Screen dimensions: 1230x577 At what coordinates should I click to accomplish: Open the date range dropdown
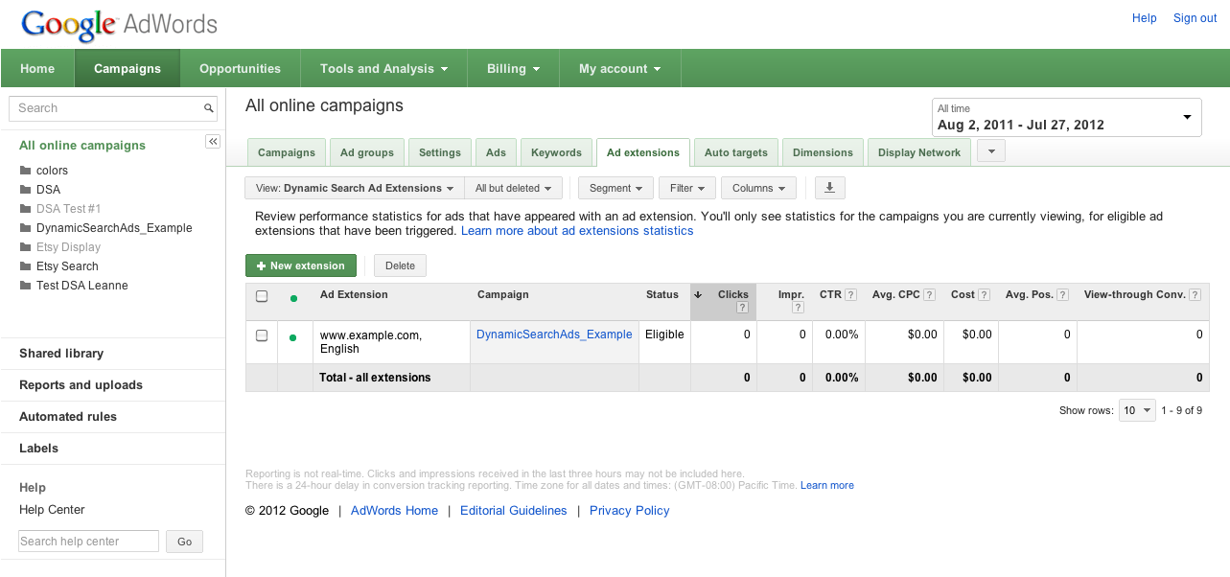pos(1066,117)
